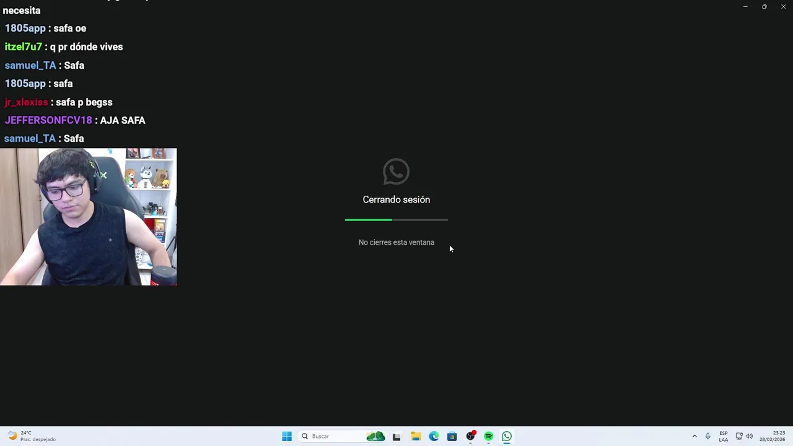This screenshot has width=793, height=446.
Task: Close the WhatsApp window
Action: click(x=784, y=6)
